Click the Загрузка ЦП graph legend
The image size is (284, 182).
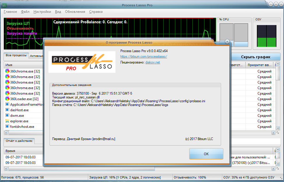coord(18,24)
